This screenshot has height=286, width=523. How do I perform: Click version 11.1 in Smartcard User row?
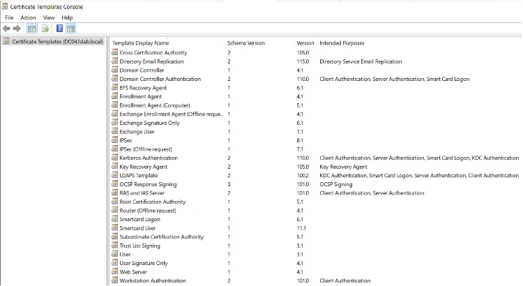(x=301, y=228)
